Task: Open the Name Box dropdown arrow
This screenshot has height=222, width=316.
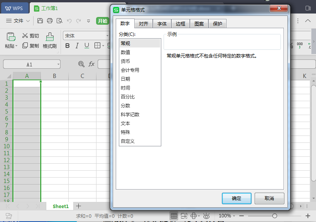Action: pos(58,64)
